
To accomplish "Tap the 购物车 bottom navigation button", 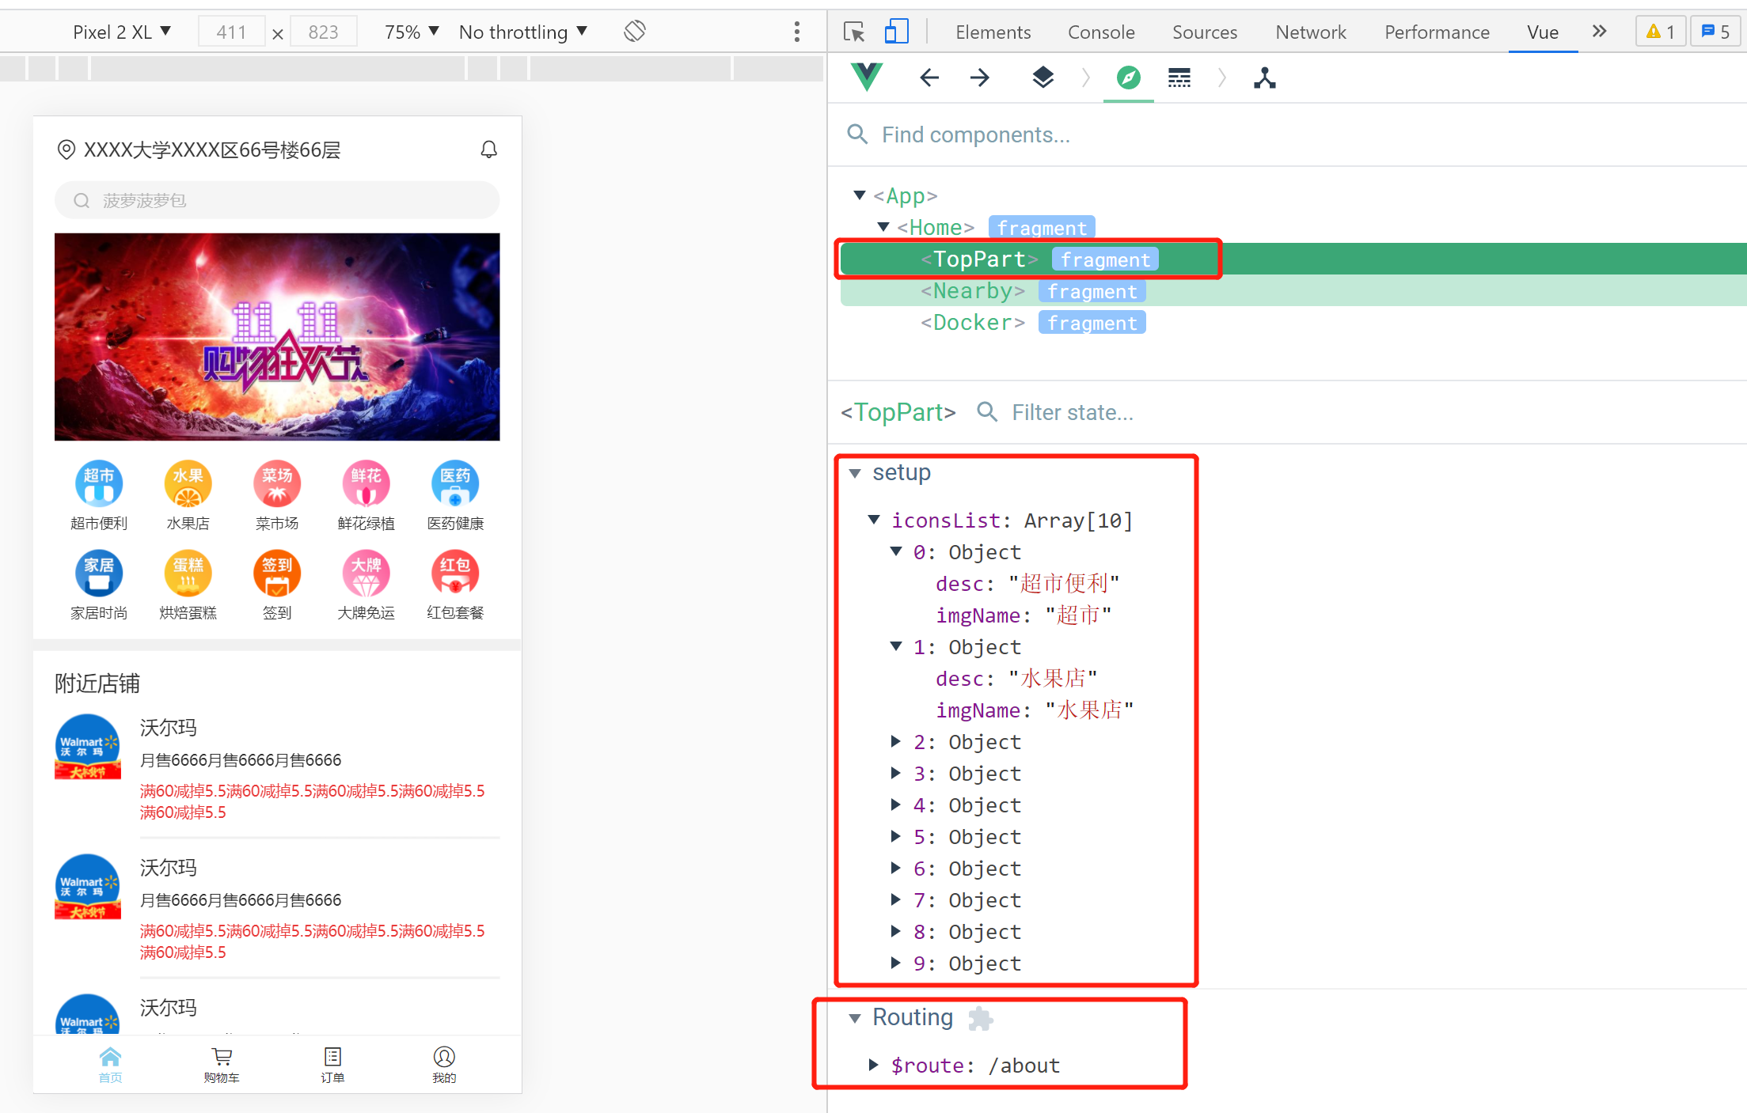I will (222, 1064).
